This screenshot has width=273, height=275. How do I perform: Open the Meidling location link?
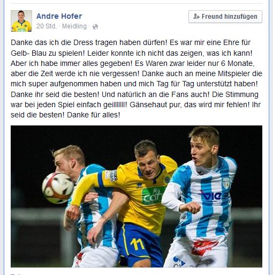click(74, 26)
